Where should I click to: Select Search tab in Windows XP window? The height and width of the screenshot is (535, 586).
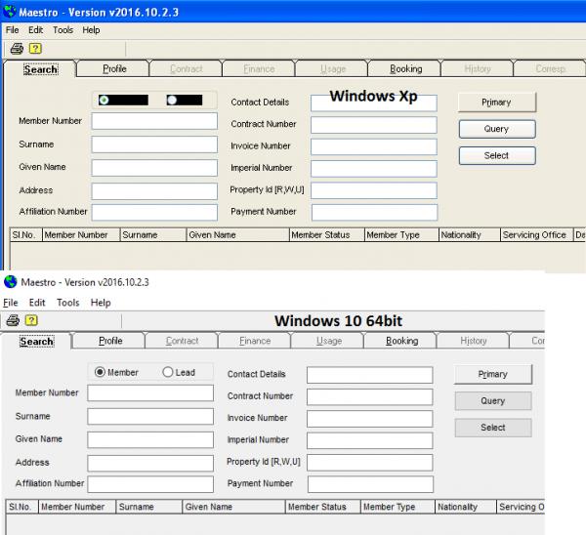point(41,69)
